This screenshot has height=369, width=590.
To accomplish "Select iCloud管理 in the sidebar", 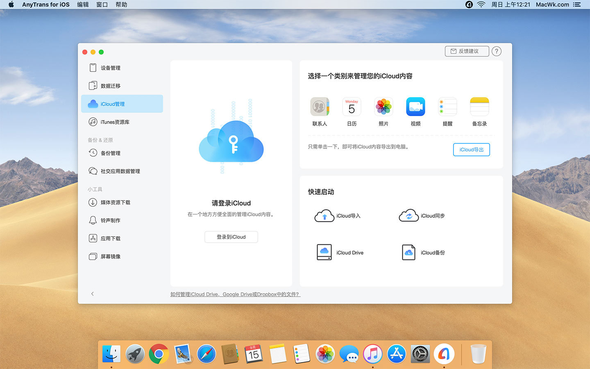I will click(122, 104).
